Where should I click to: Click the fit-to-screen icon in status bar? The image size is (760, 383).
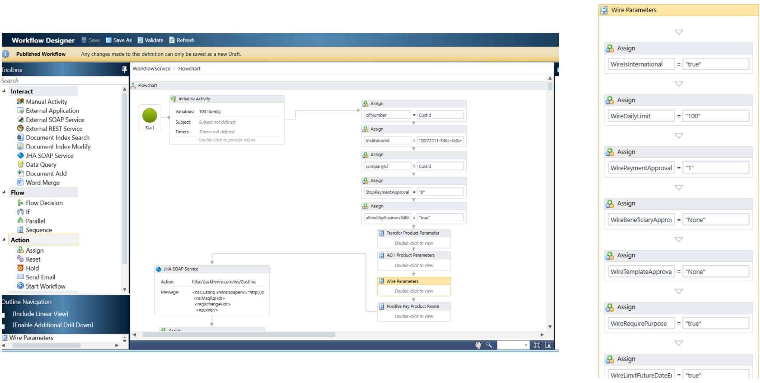pos(537,345)
